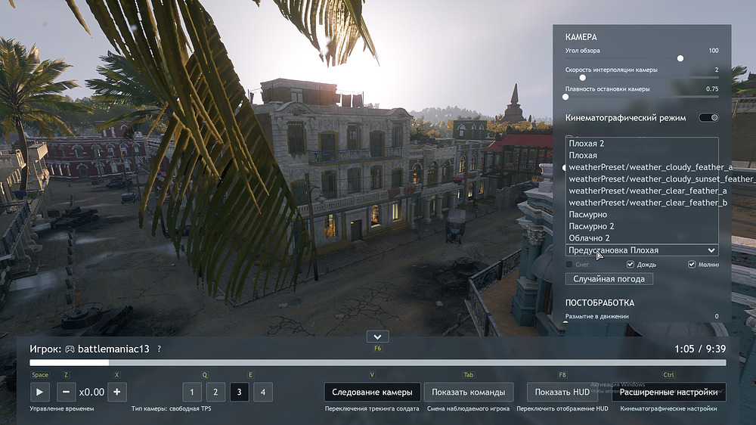
Task: Click the Показать команды button
Action: point(469,392)
